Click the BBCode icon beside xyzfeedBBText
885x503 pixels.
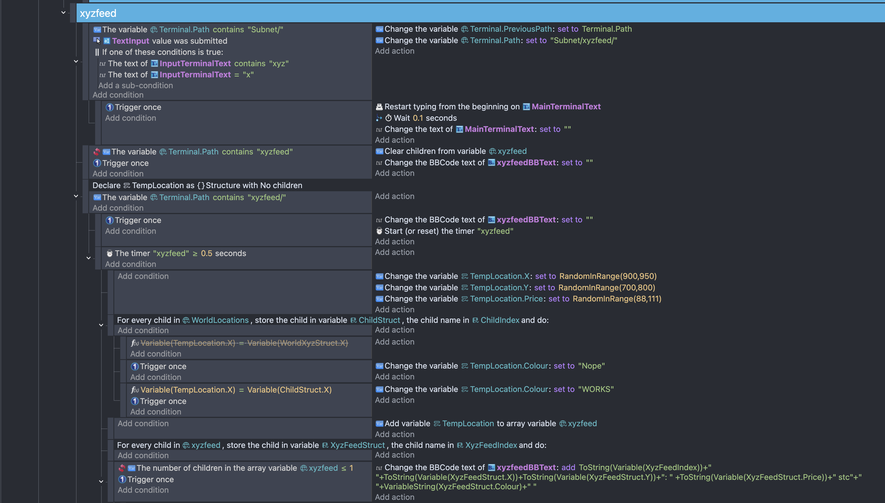pyautogui.click(x=491, y=162)
